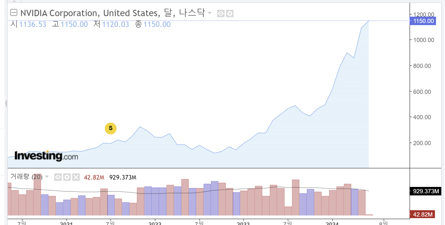Open the chart settings gear in the title bar
Screen dimensions: 445x225
click(230, 13)
